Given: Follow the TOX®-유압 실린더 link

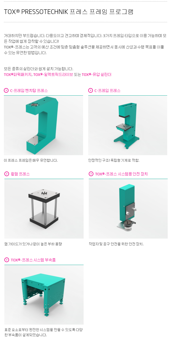Looking at the screenshot, I should tap(96, 75).
